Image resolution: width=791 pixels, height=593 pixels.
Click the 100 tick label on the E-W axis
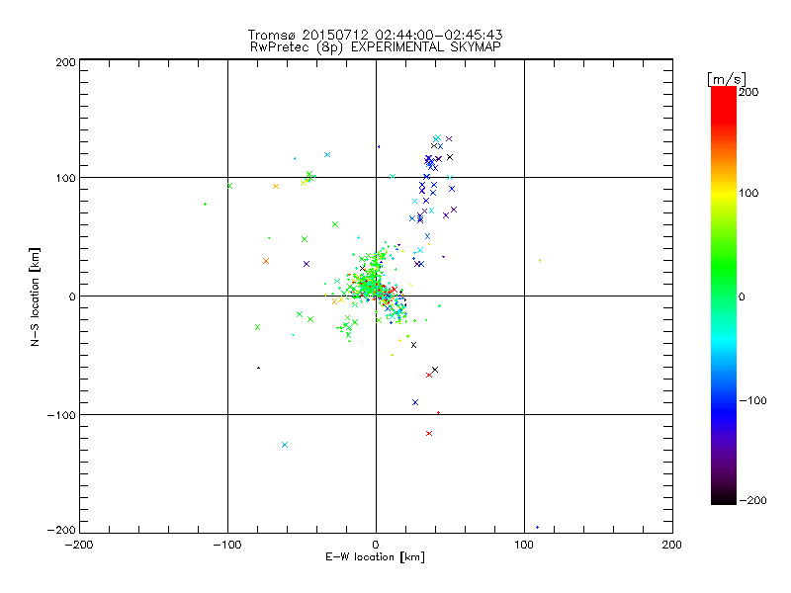pos(524,545)
